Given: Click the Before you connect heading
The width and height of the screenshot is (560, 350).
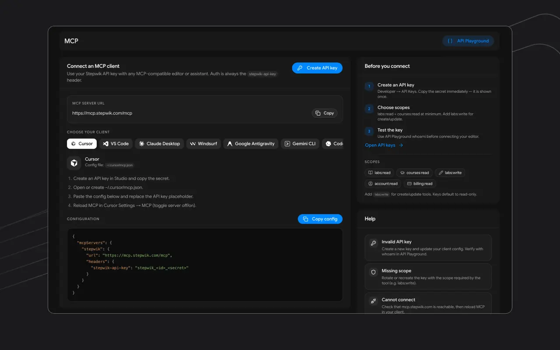Looking at the screenshot, I should [387, 66].
